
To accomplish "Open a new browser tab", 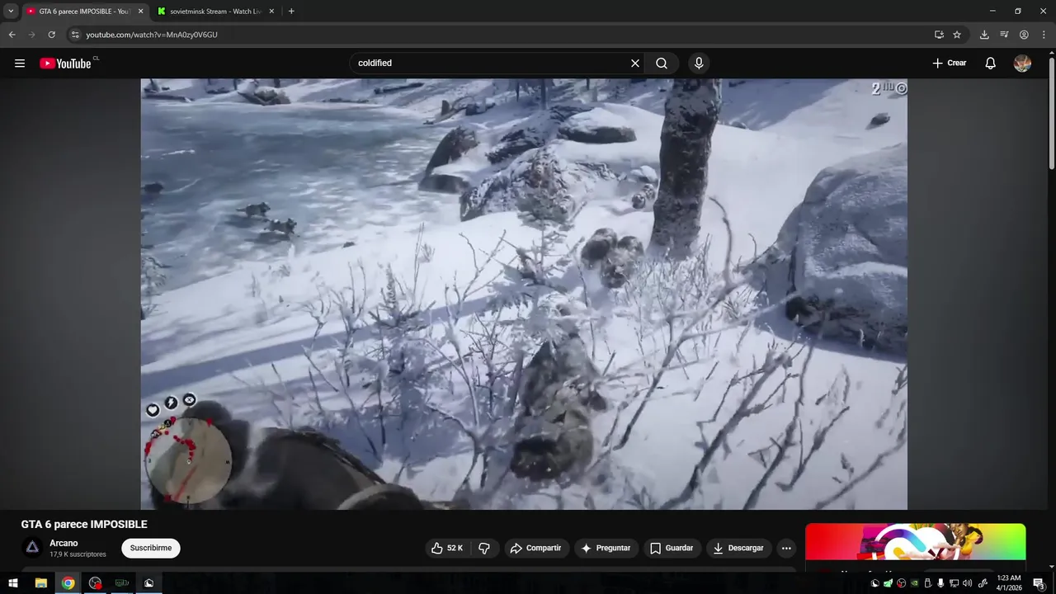I will [x=291, y=12].
